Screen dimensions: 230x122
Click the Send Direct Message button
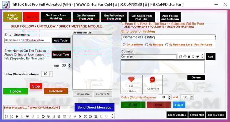(x=94, y=107)
